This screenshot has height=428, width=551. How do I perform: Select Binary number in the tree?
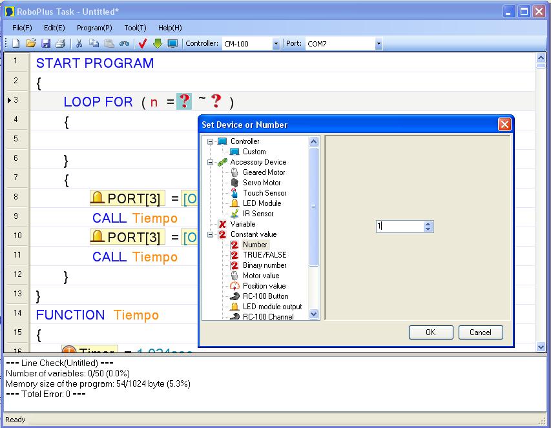coord(265,265)
